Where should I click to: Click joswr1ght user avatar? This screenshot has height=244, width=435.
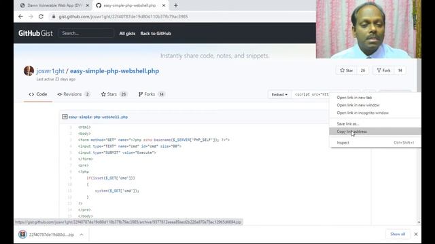(29, 70)
